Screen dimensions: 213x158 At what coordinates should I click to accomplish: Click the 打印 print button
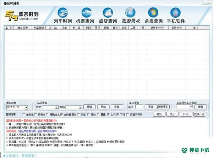click(x=186, y=114)
